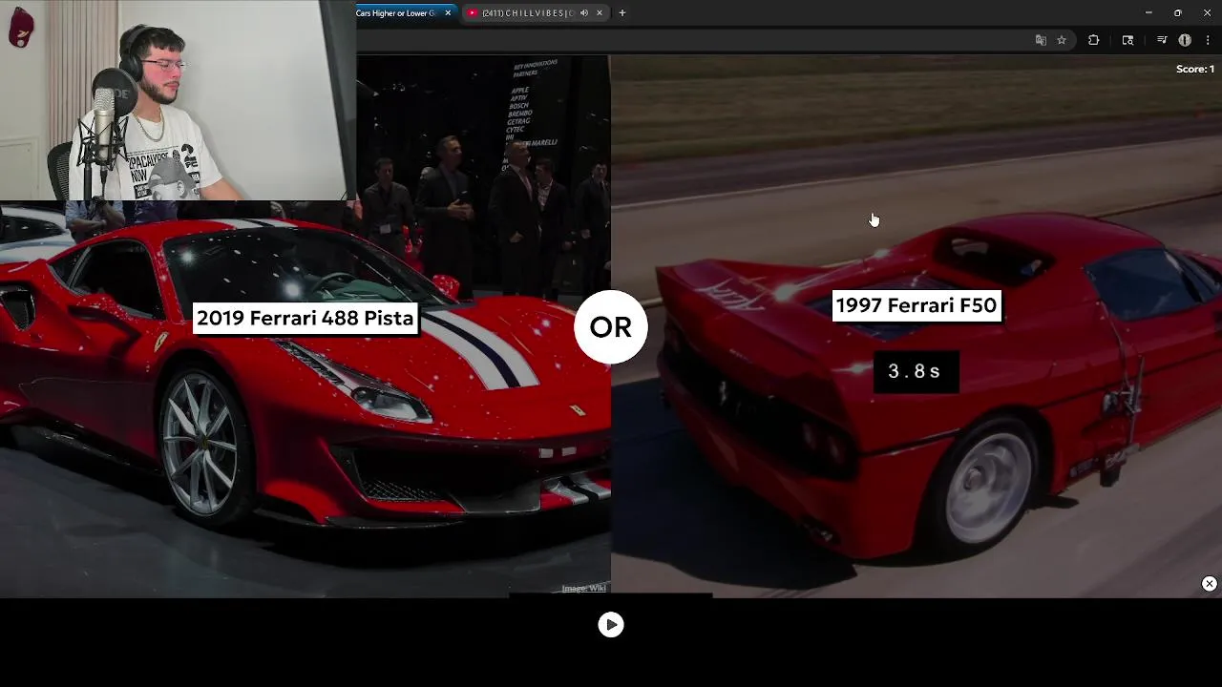Click the 3.8 s acceleration value
This screenshot has width=1222, height=687.
[x=915, y=371]
